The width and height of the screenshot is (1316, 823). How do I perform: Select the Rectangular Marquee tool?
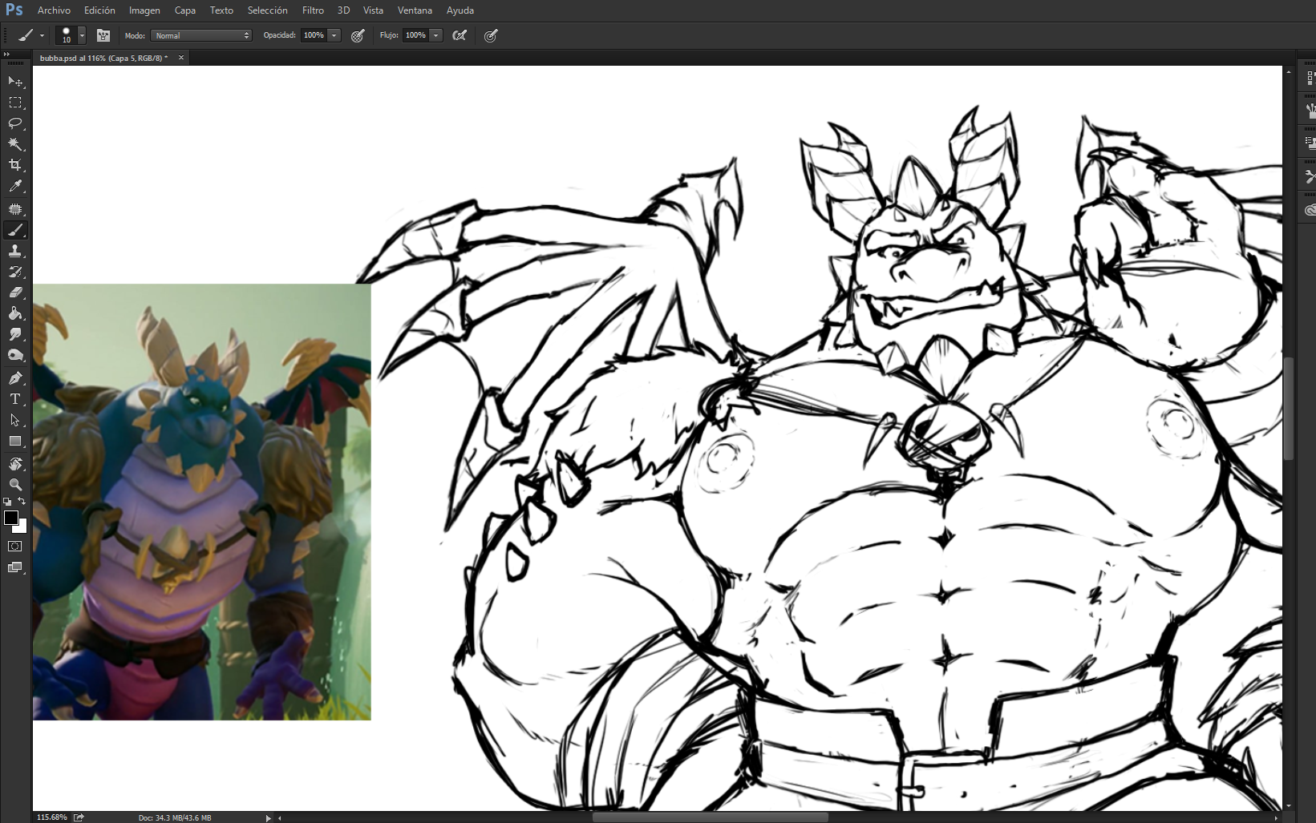click(x=15, y=103)
